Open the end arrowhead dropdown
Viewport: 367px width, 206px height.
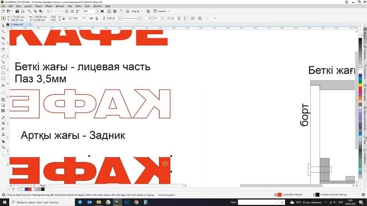point(162,18)
